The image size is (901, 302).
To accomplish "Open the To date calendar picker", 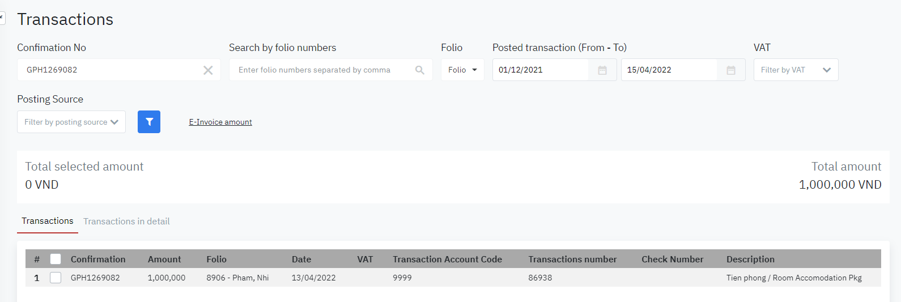I will click(x=731, y=70).
